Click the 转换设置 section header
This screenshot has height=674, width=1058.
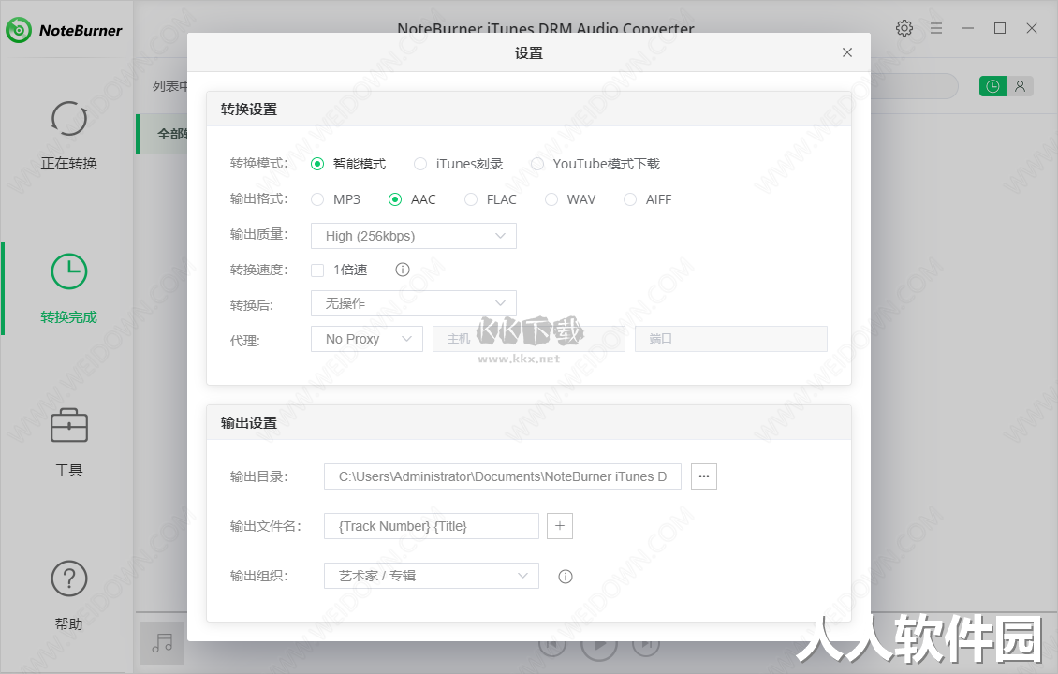tap(249, 110)
